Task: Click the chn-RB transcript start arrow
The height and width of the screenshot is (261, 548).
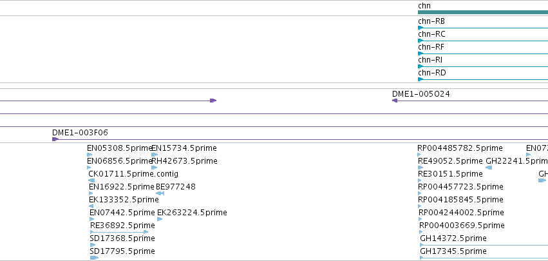Action: coord(420,28)
